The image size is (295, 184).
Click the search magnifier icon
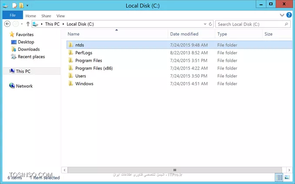pos(286,24)
